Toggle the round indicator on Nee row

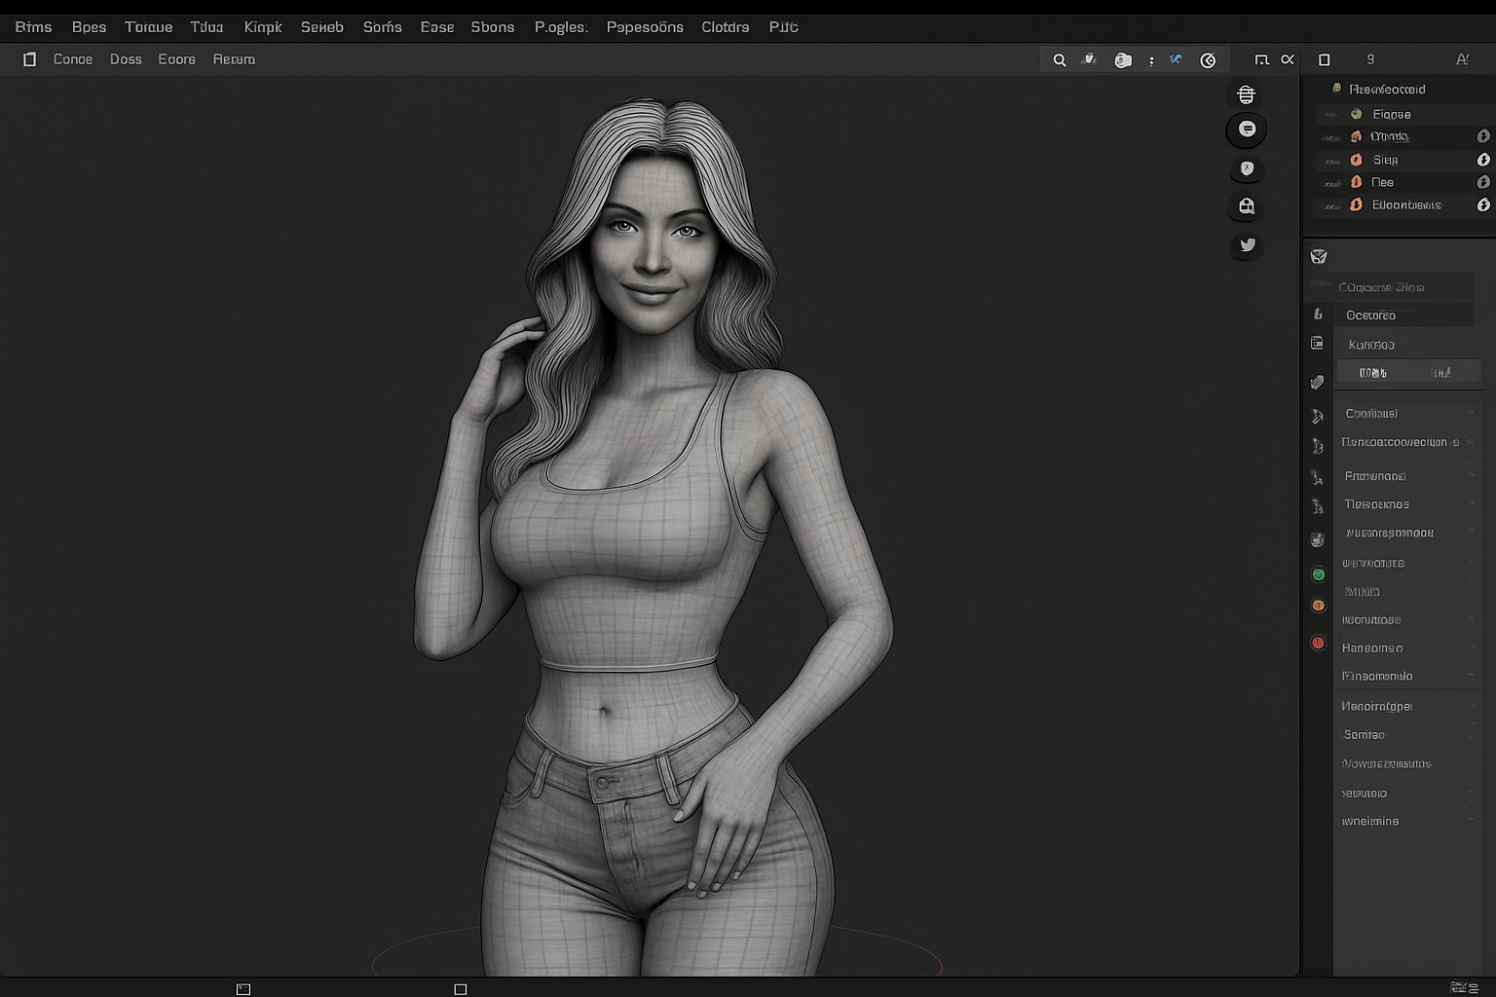pos(1482,182)
